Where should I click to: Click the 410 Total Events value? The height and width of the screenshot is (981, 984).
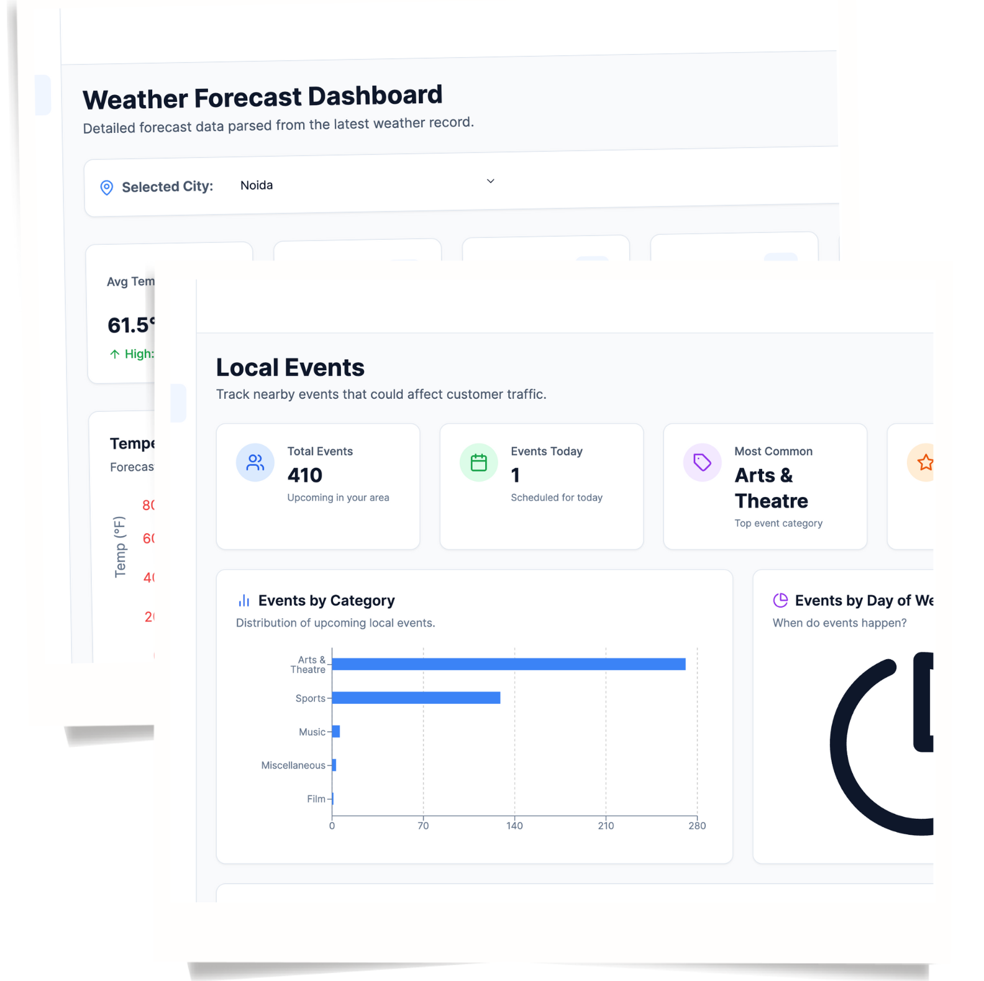tap(304, 475)
